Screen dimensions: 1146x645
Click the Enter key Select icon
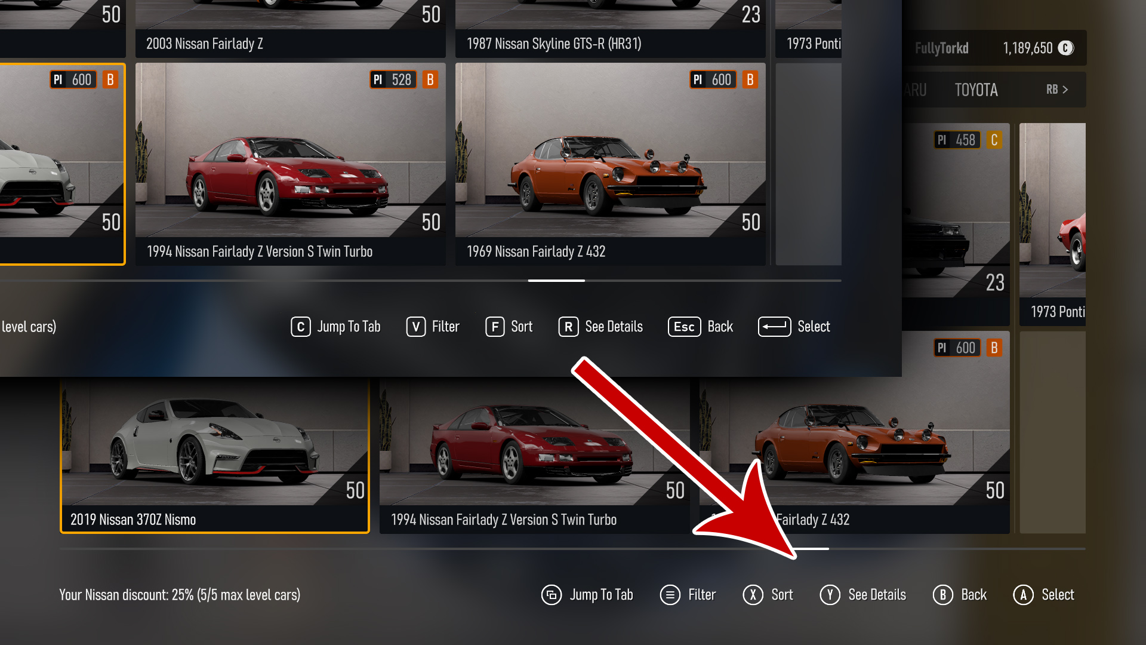(x=774, y=327)
